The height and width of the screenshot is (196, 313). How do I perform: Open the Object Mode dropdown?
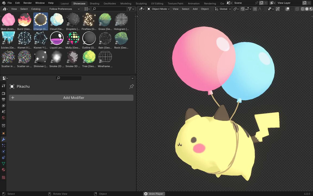tap(158, 9)
